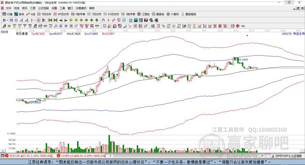The image size is (305, 165).
Task: Open the 窗口 menu
Action: coord(70,8)
